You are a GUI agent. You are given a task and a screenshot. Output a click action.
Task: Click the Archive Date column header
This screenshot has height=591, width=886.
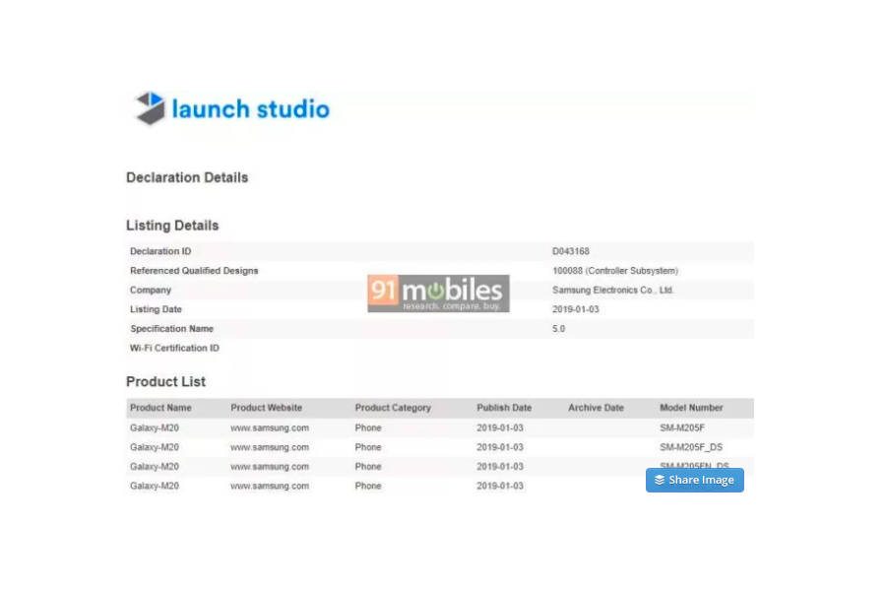[596, 408]
